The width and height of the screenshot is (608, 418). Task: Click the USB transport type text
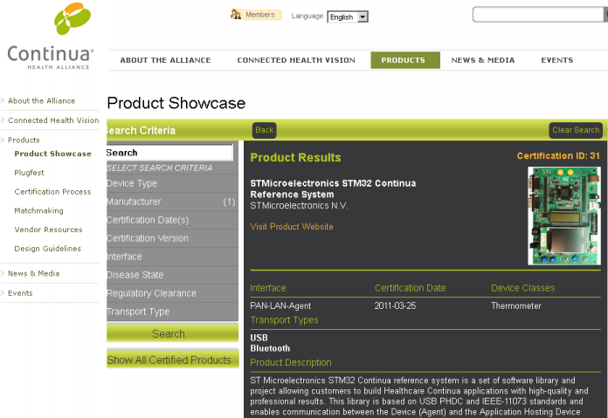click(x=259, y=338)
